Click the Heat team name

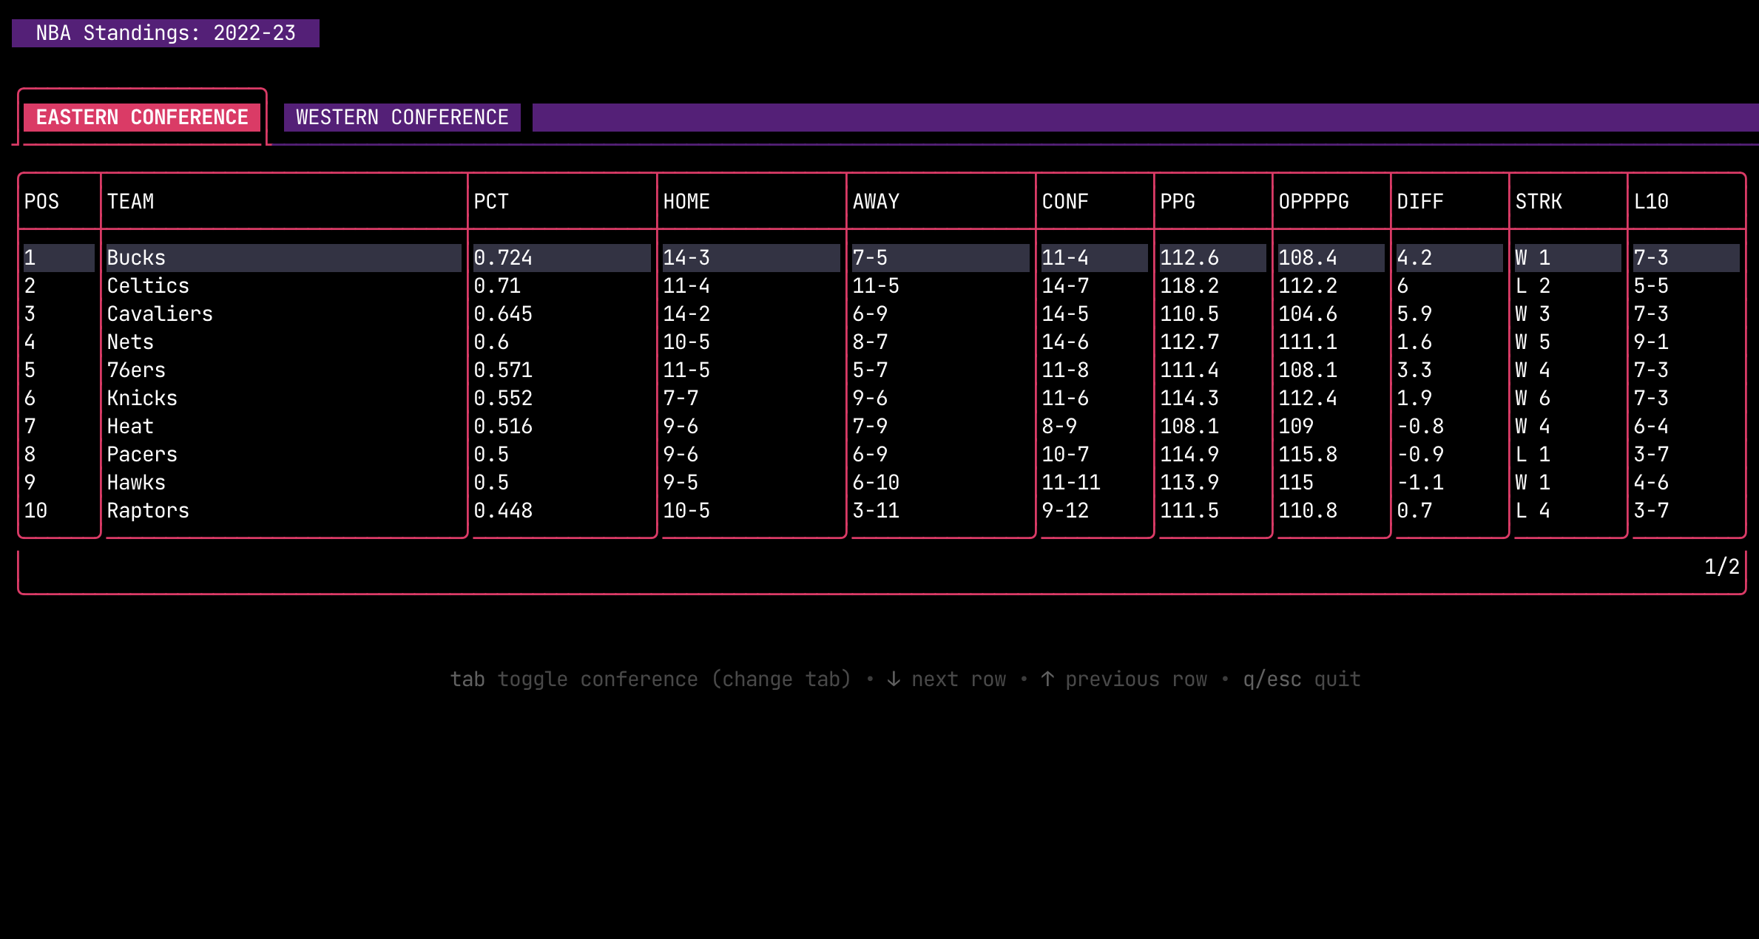pyautogui.click(x=130, y=427)
